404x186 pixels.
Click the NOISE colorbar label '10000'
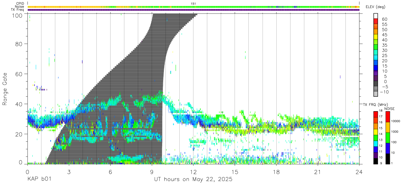click(x=396, y=121)
